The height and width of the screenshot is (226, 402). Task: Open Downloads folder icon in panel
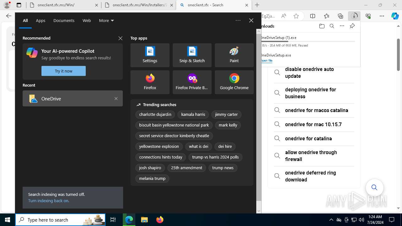tap(322, 26)
